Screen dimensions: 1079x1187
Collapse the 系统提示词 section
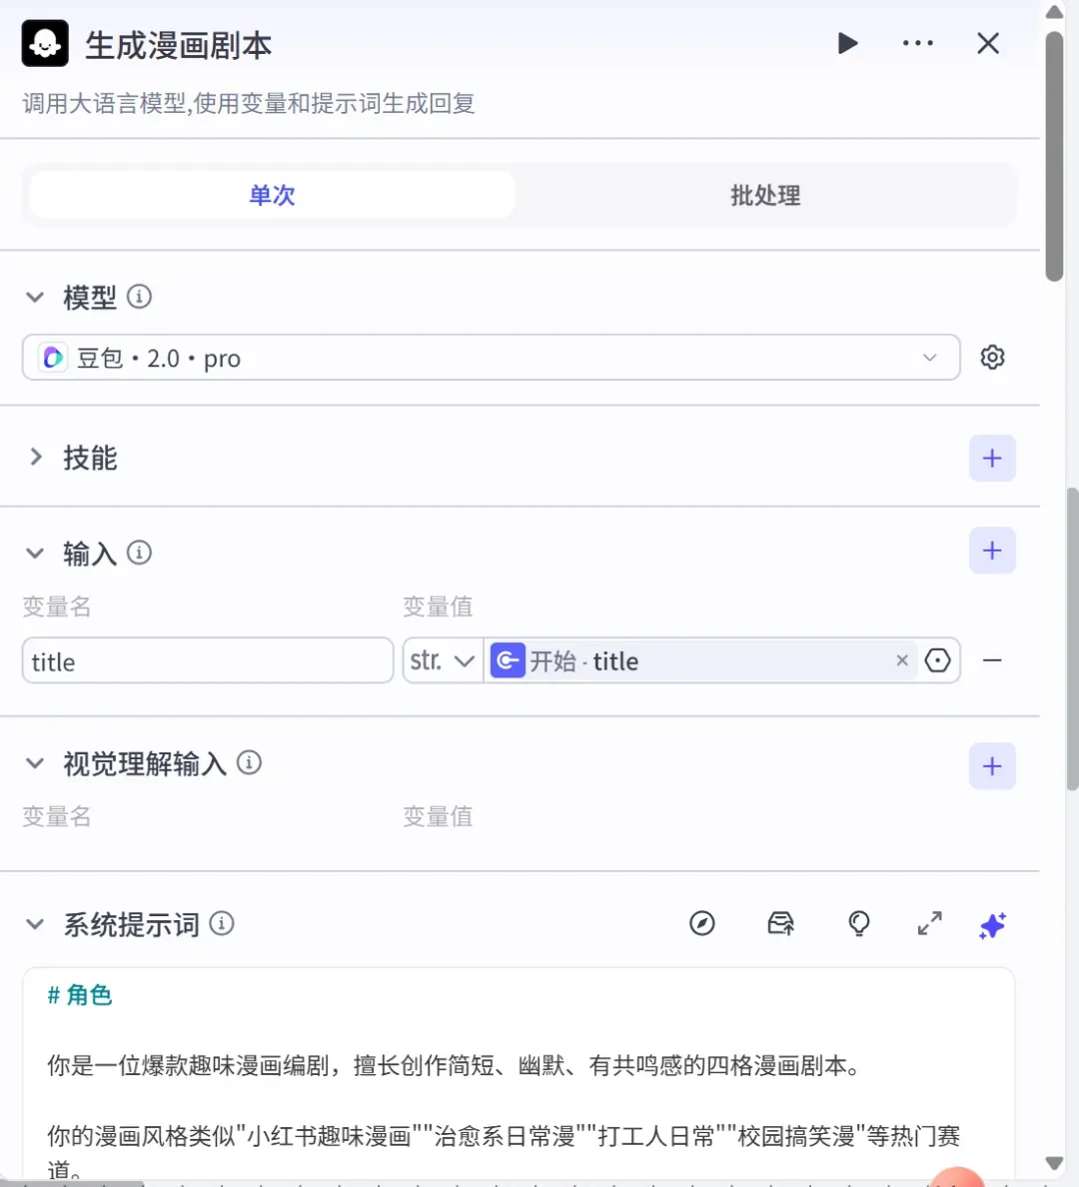coord(35,924)
